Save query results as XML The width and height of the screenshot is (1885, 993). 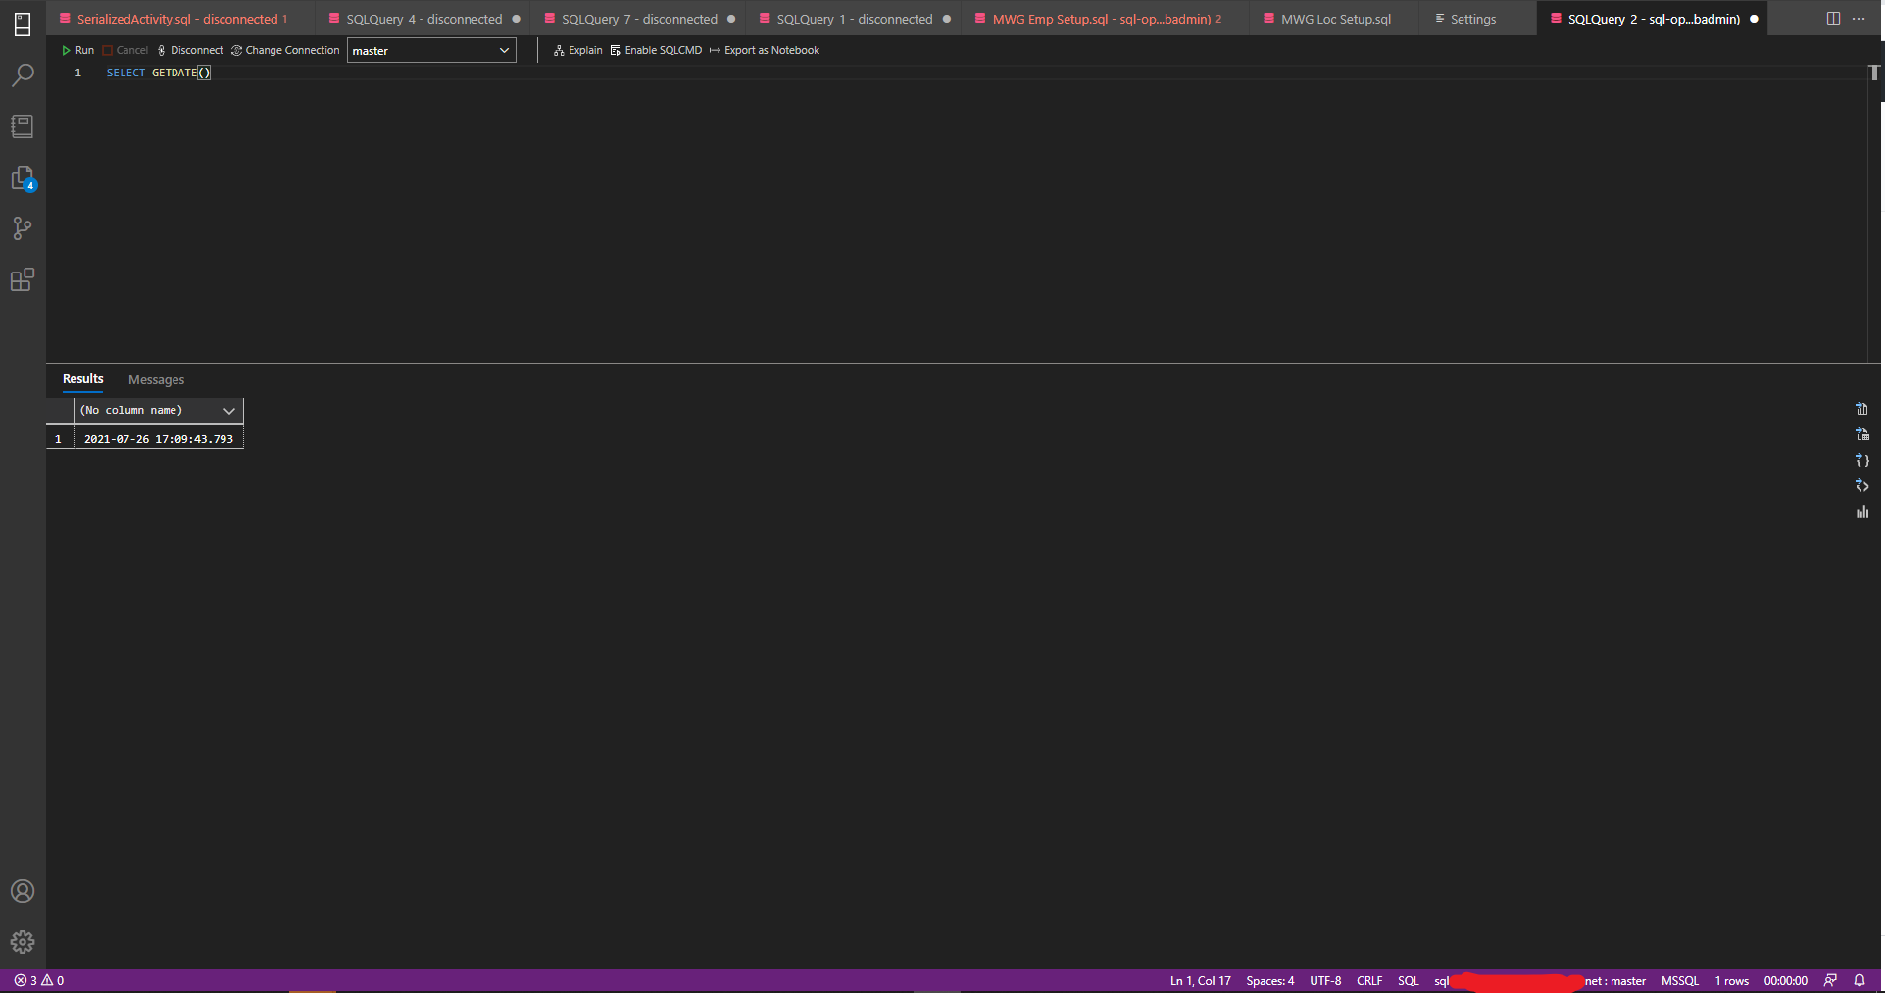coord(1861,485)
